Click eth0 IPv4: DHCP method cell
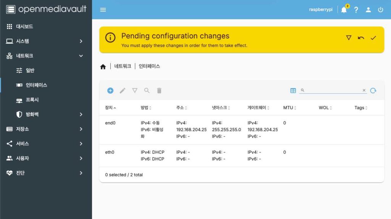Image resolution: width=391 pixels, height=219 pixels. pos(152,152)
